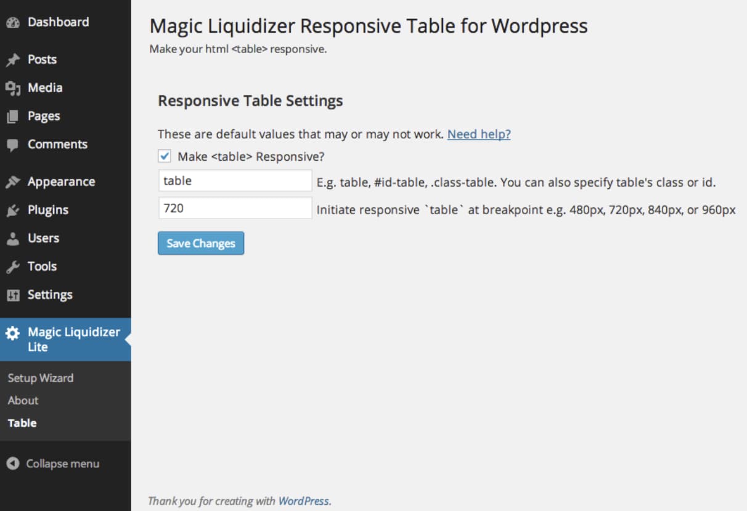Open Media library via its icon
Image resolution: width=747 pixels, height=511 pixels.
14,87
